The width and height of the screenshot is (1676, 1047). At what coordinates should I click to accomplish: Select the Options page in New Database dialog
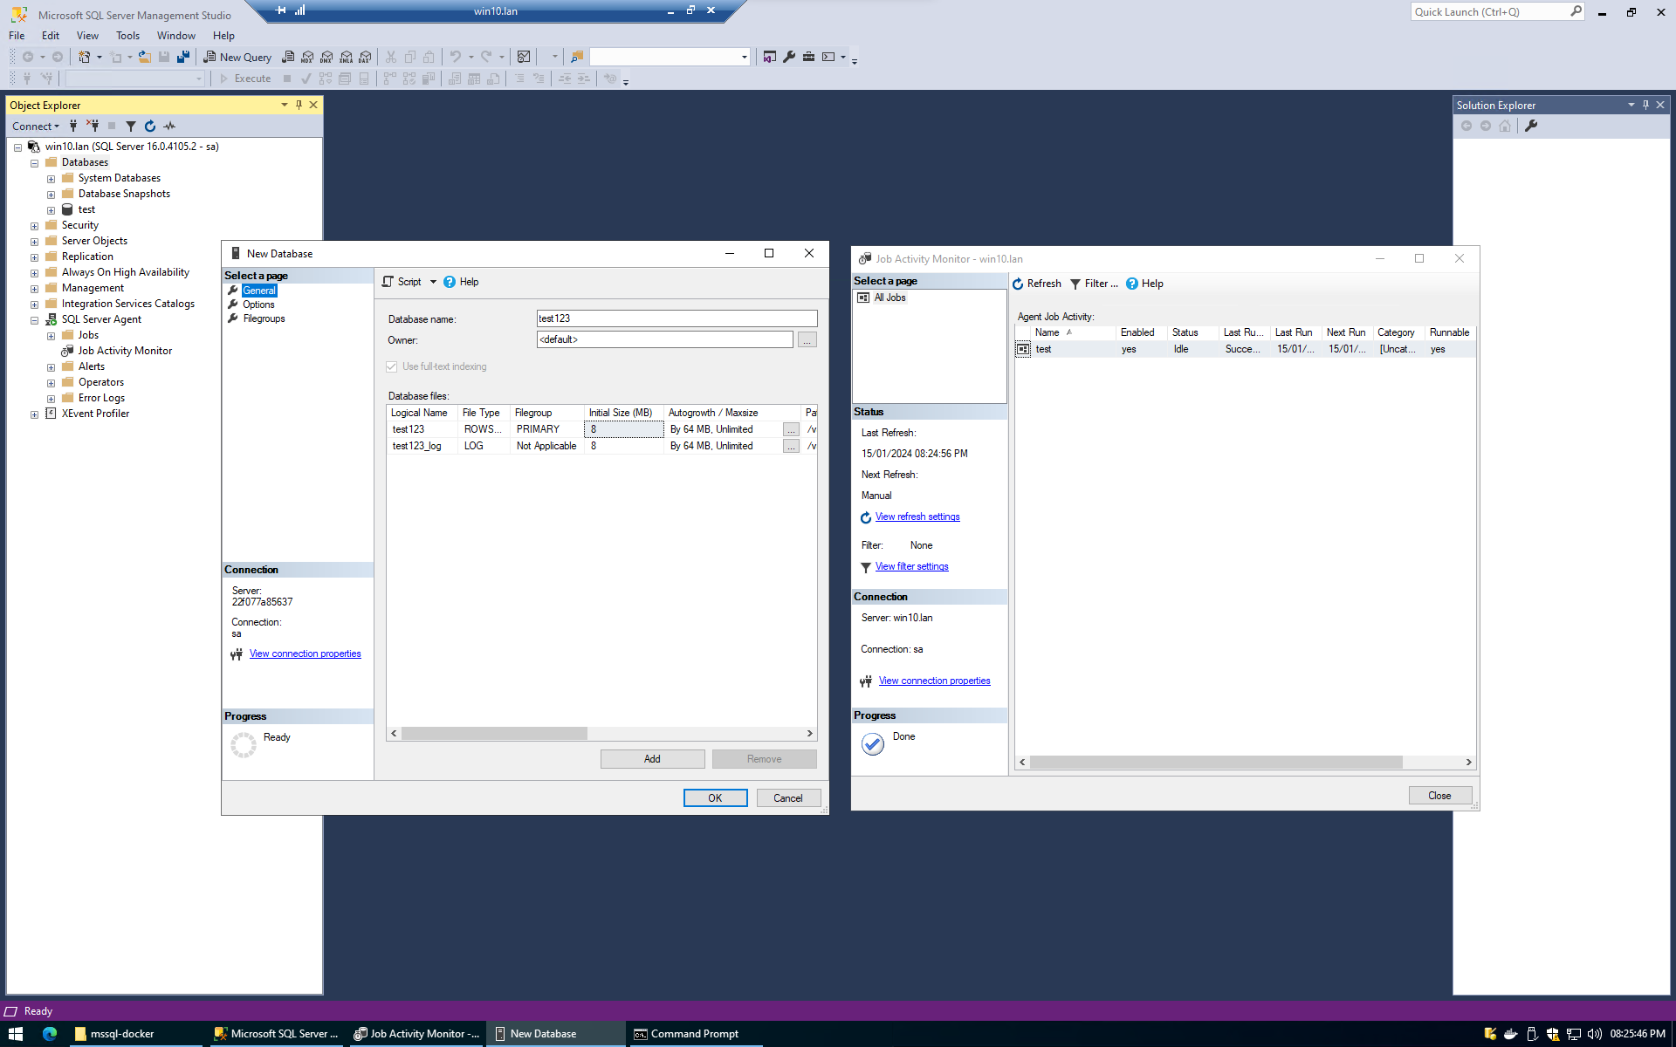coord(258,305)
